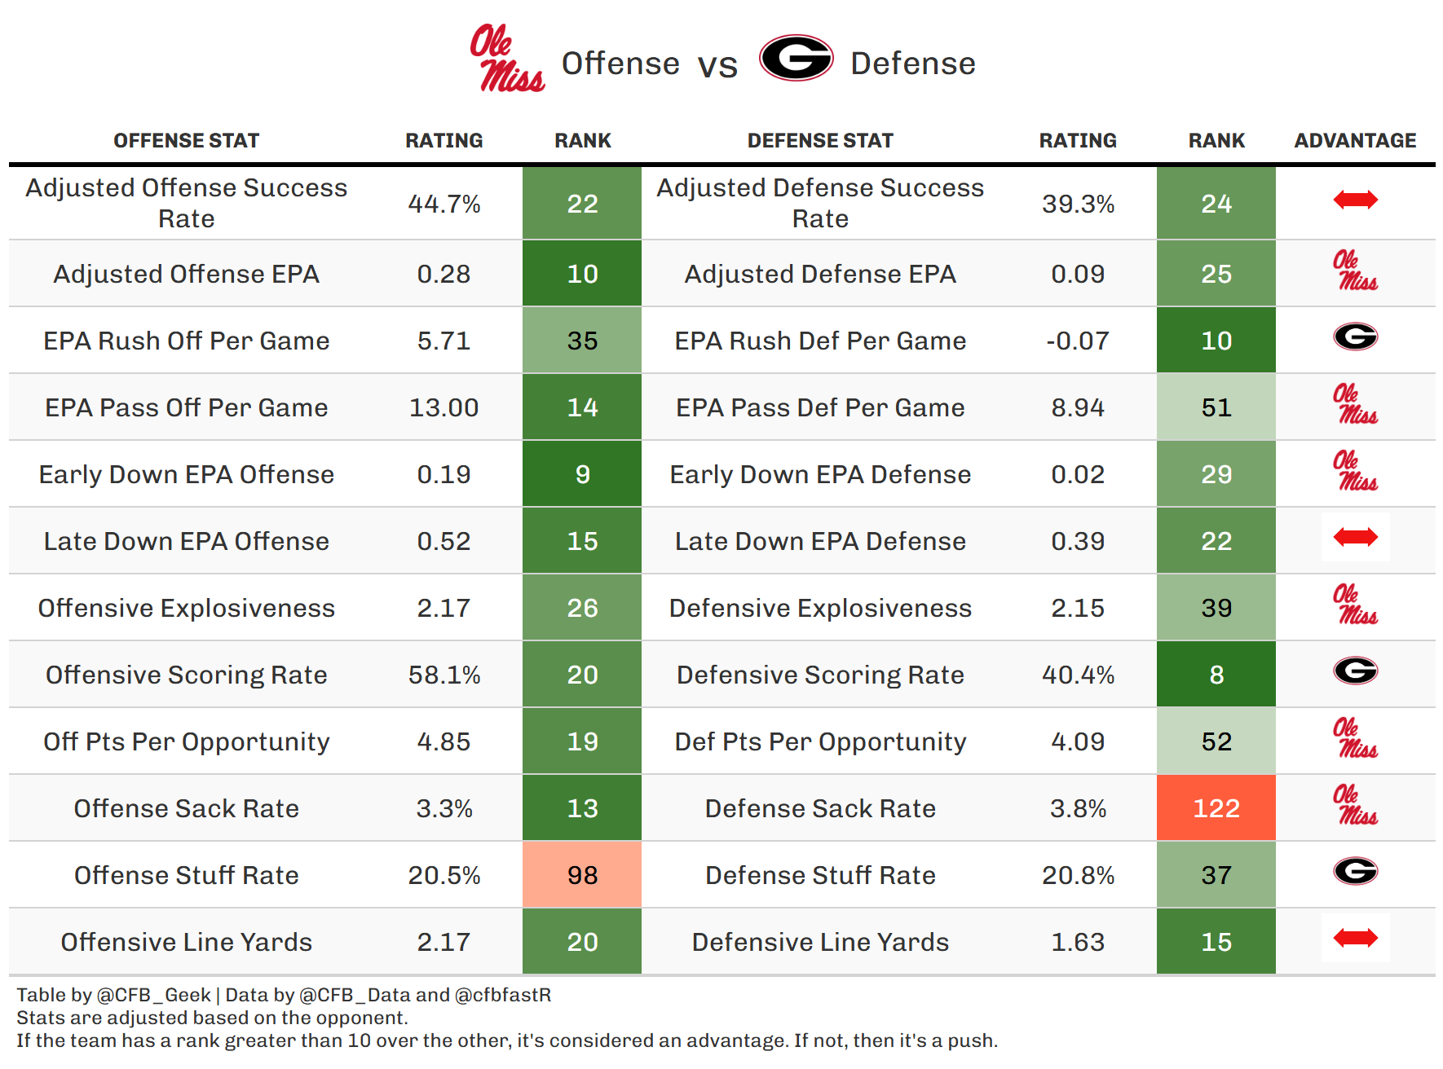Click the Ole Miss logo in the title
The height and width of the screenshot is (1069, 1443).
point(506,59)
